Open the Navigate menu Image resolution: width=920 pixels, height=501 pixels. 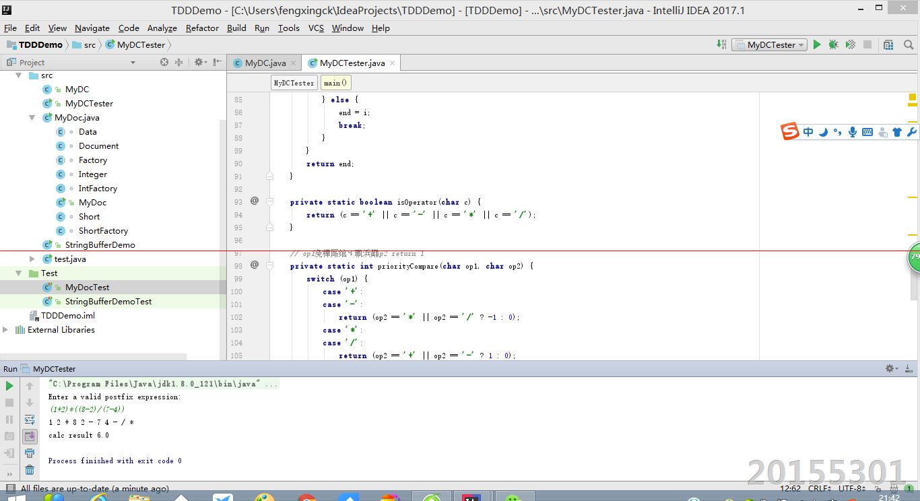pyautogui.click(x=92, y=28)
